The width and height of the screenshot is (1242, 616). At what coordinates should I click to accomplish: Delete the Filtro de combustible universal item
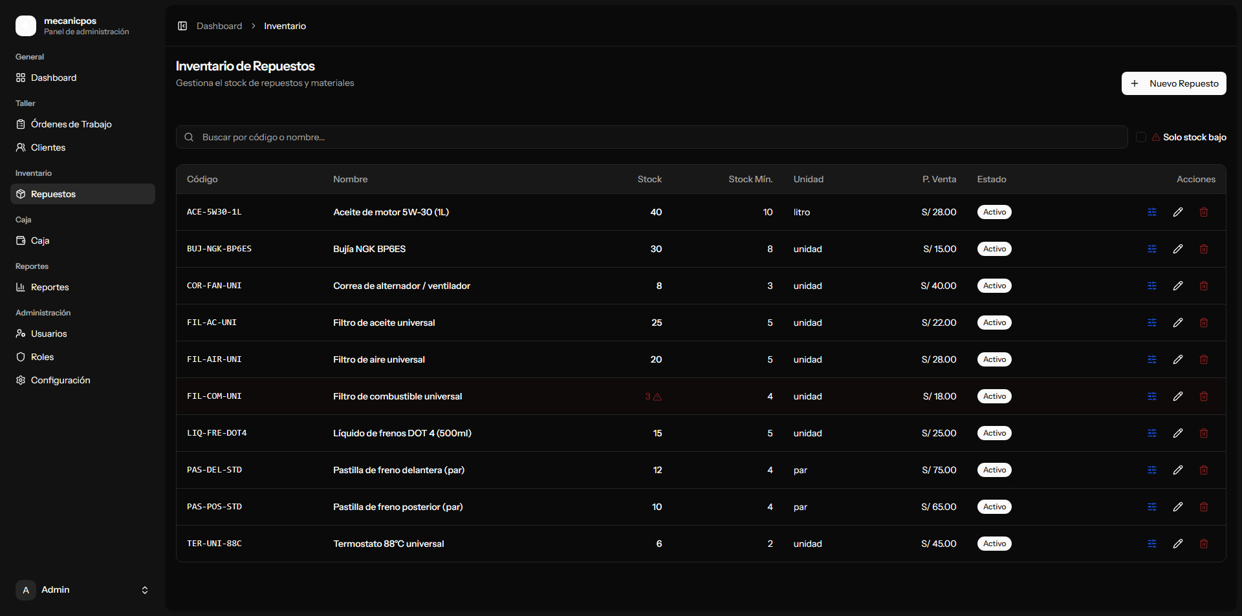pyautogui.click(x=1204, y=396)
